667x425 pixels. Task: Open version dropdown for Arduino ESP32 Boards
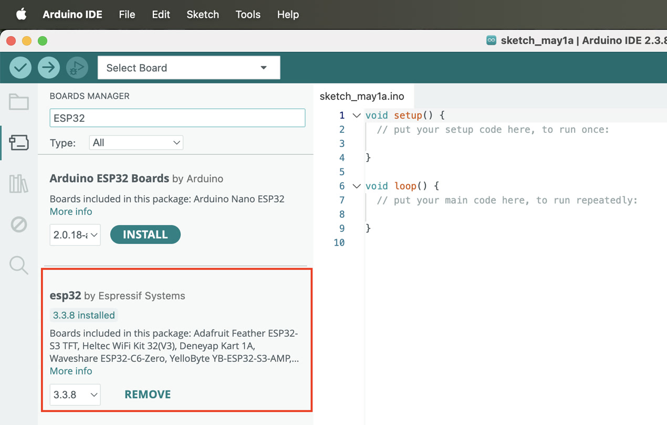coord(75,235)
